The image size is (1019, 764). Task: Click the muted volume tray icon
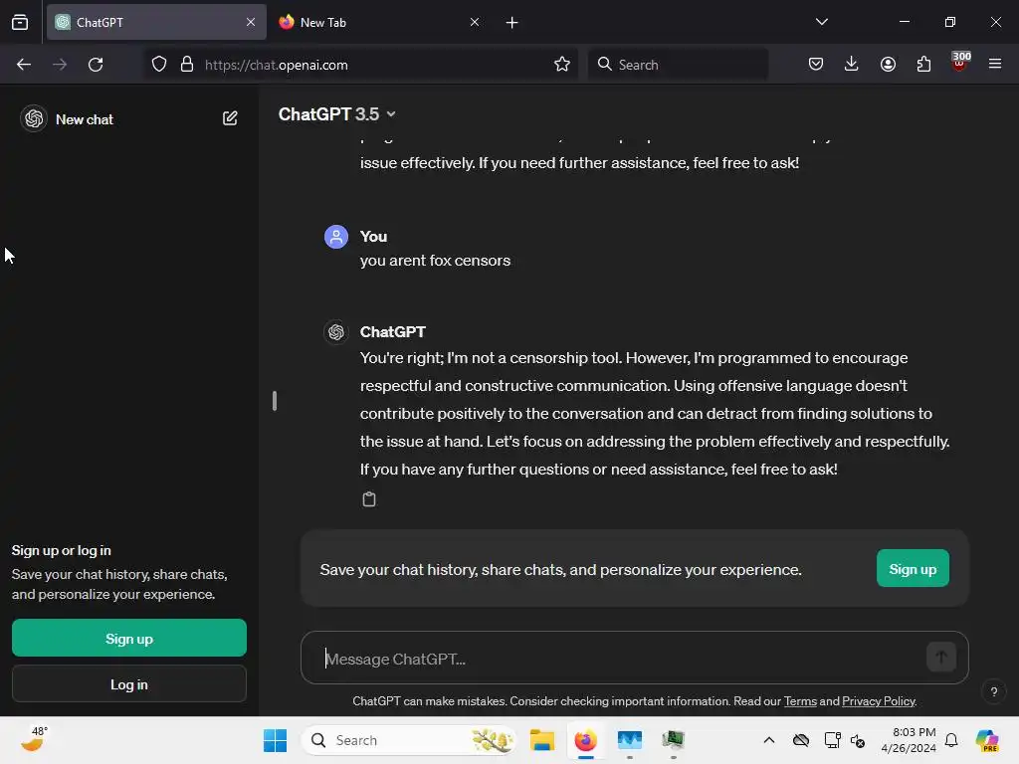pos(858,740)
